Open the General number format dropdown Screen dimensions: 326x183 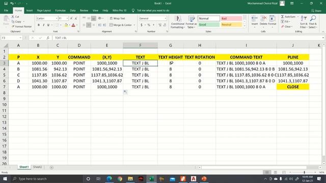pyautogui.click(x=166, y=18)
